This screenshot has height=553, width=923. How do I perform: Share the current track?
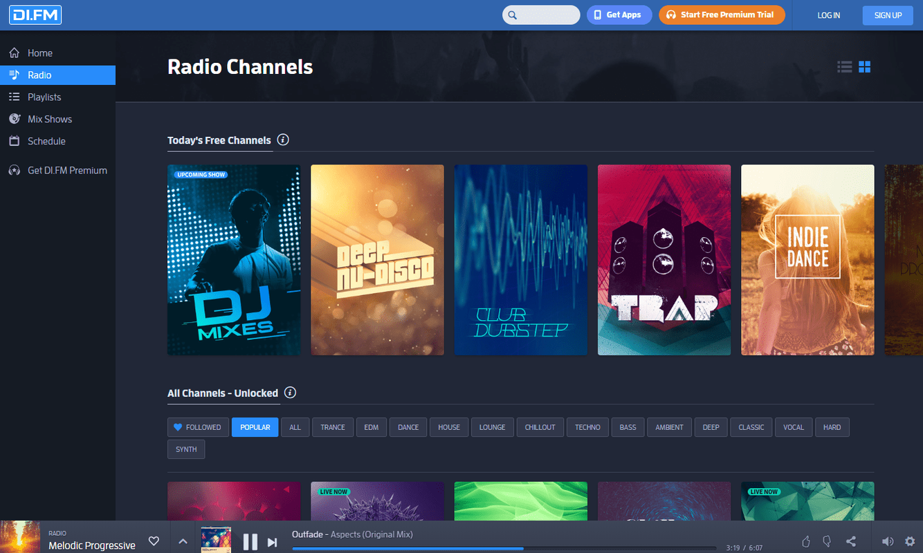[x=851, y=541]
